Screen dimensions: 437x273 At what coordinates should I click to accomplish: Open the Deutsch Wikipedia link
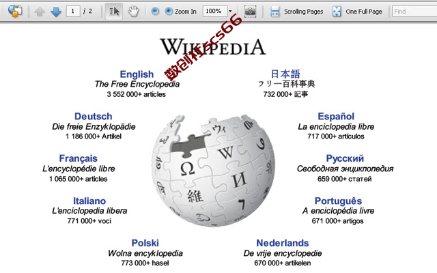(94, 116)
